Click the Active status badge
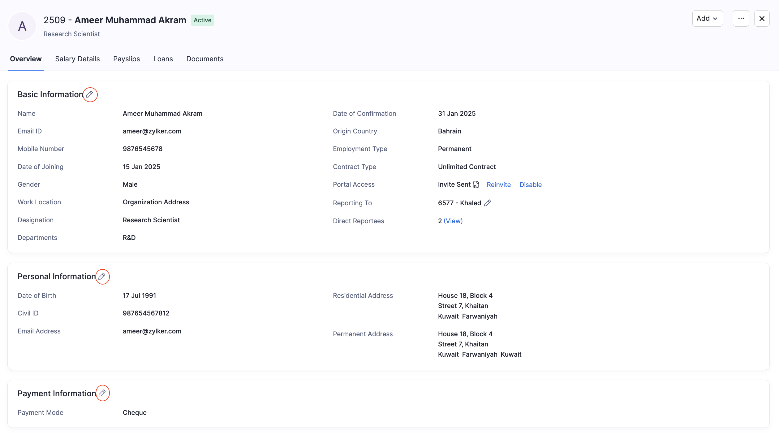This screenshot has height=439, width=779. coord(202,20)
